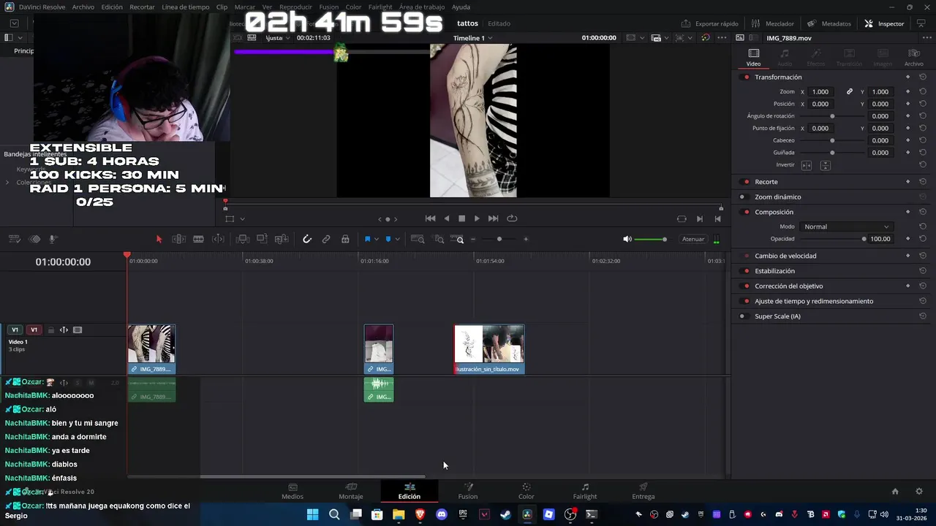936x526 pixels.
Task: Click the replace clip icon in timeline toolbar
Action: pyautogui.click(x=282, y=239)
